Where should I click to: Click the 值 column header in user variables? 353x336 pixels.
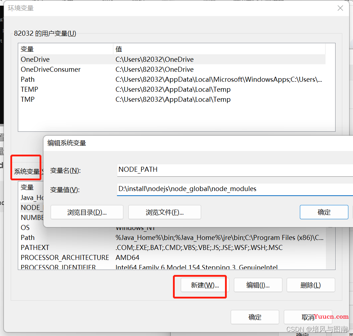coord(219,49)
